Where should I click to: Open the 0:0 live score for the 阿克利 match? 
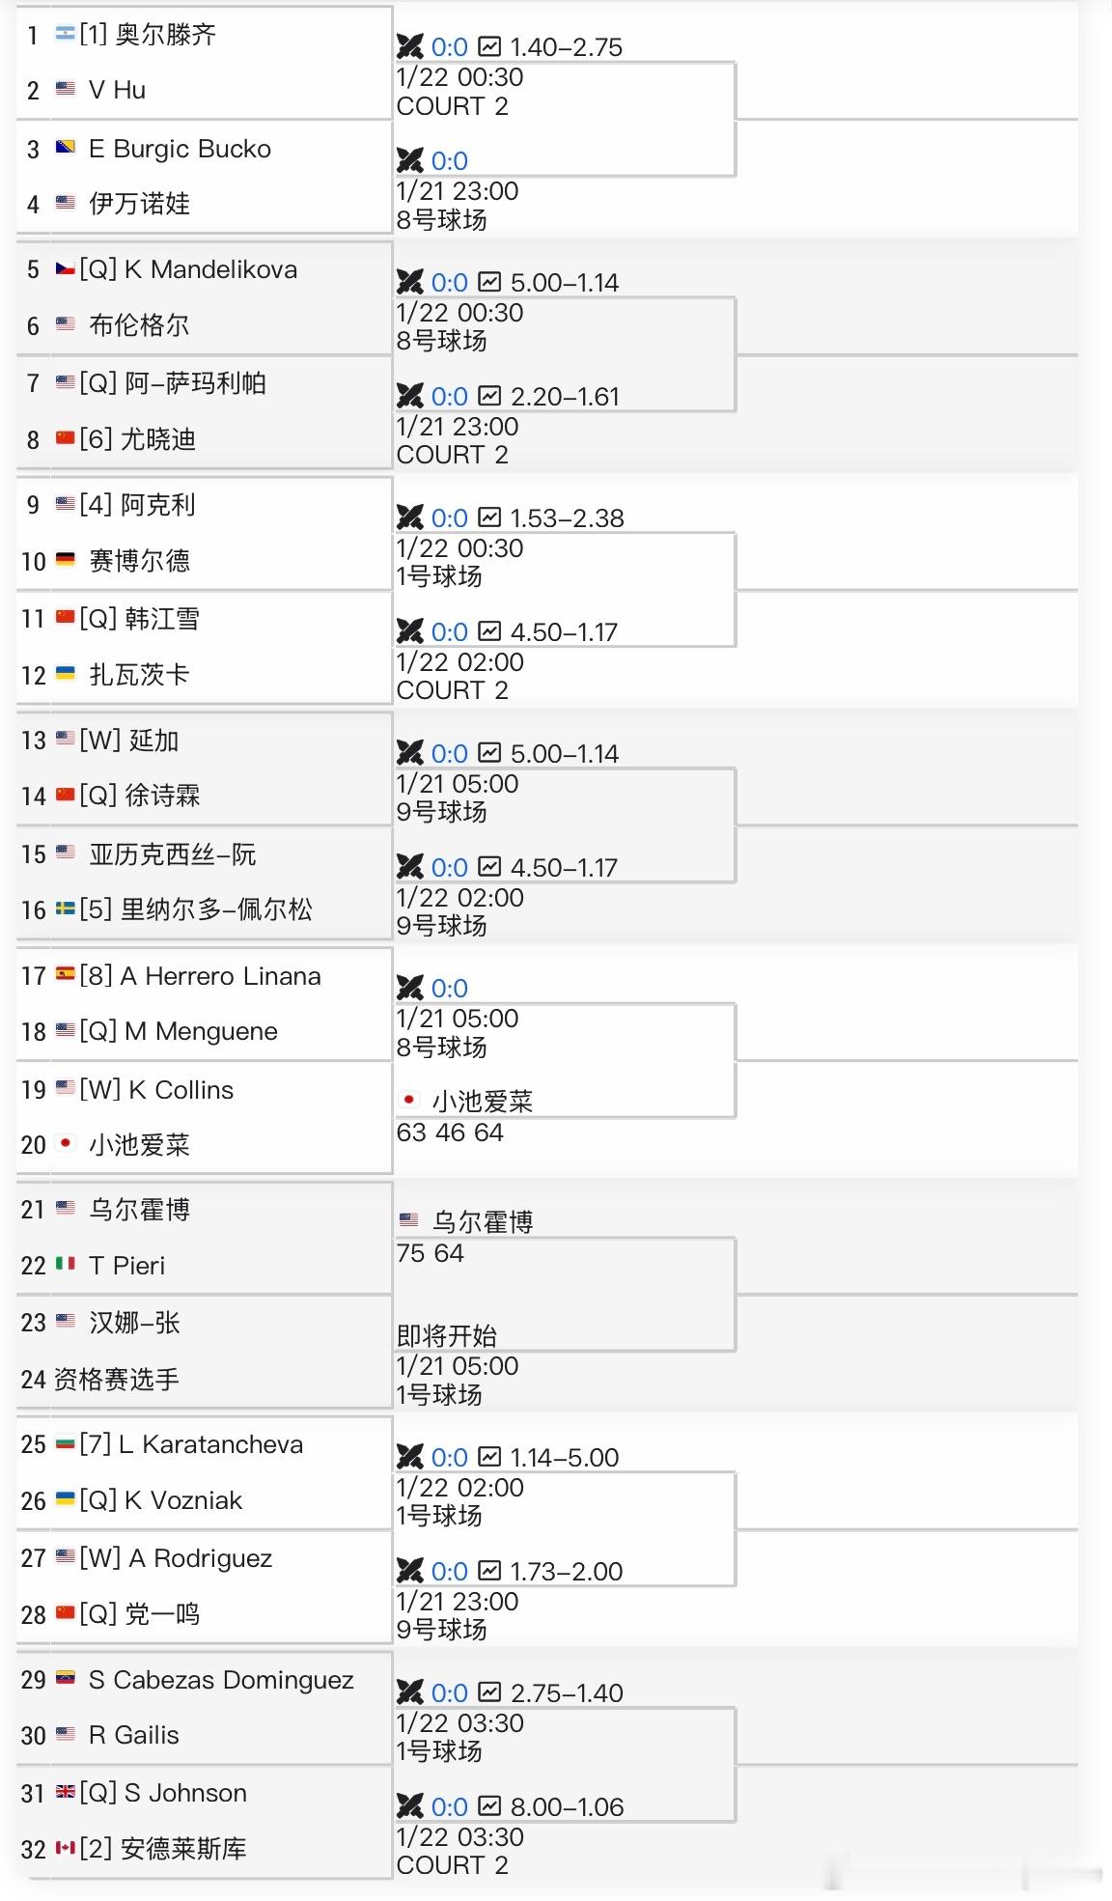coord(450,517)
